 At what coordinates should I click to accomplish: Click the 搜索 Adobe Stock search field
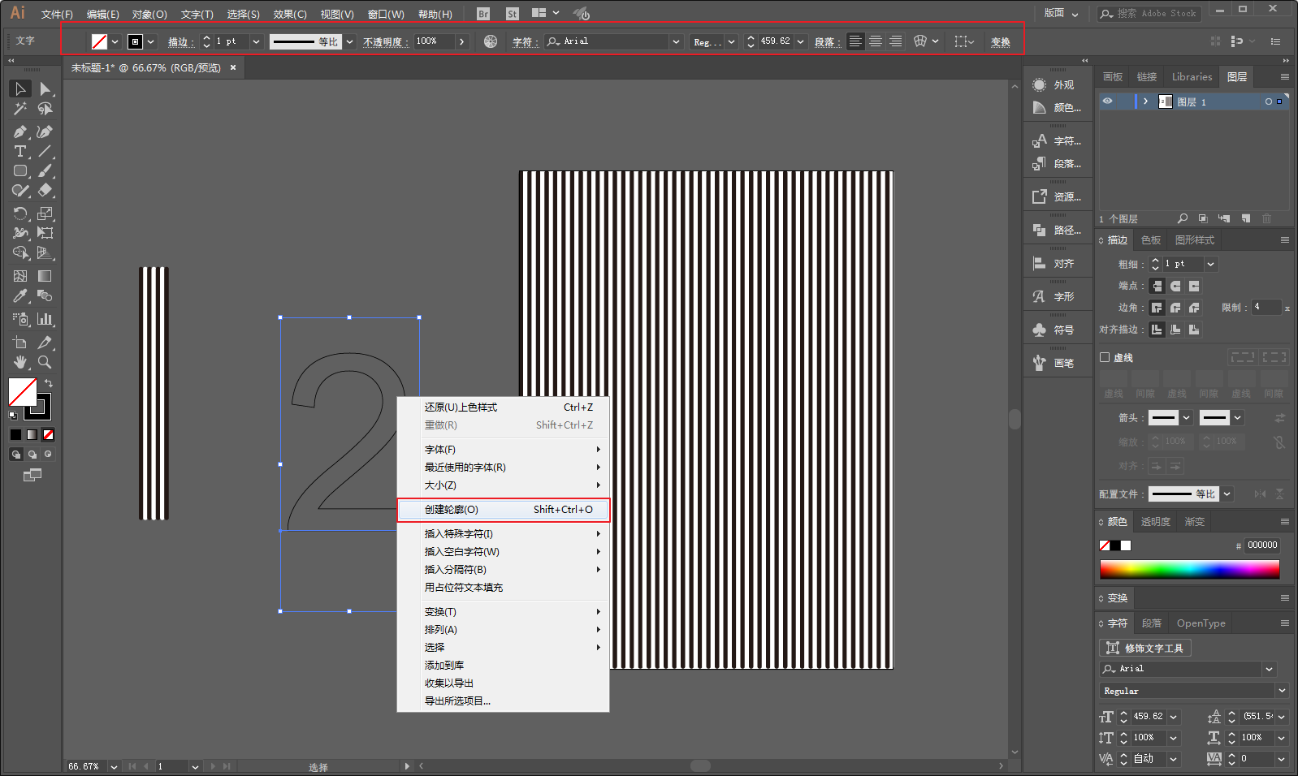point(1149,13)
